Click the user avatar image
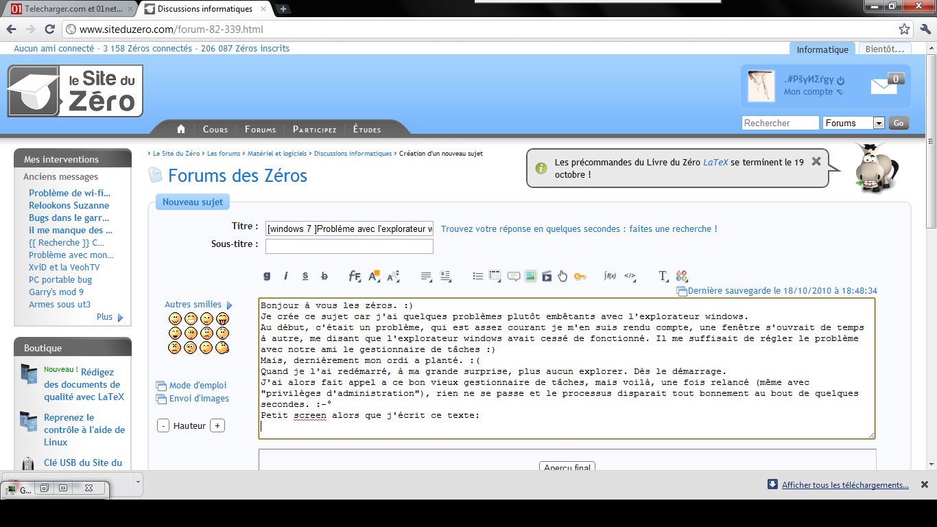This screenshot has height=527, width=937. (x=761, y=86)
